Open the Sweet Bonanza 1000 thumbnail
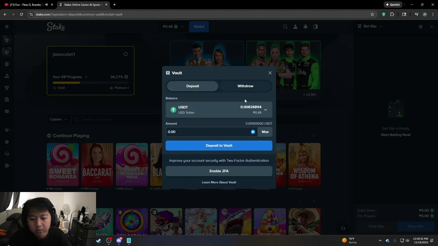This screenshot has width=438, height=246. pyautogui.click(x=132, y=164)
